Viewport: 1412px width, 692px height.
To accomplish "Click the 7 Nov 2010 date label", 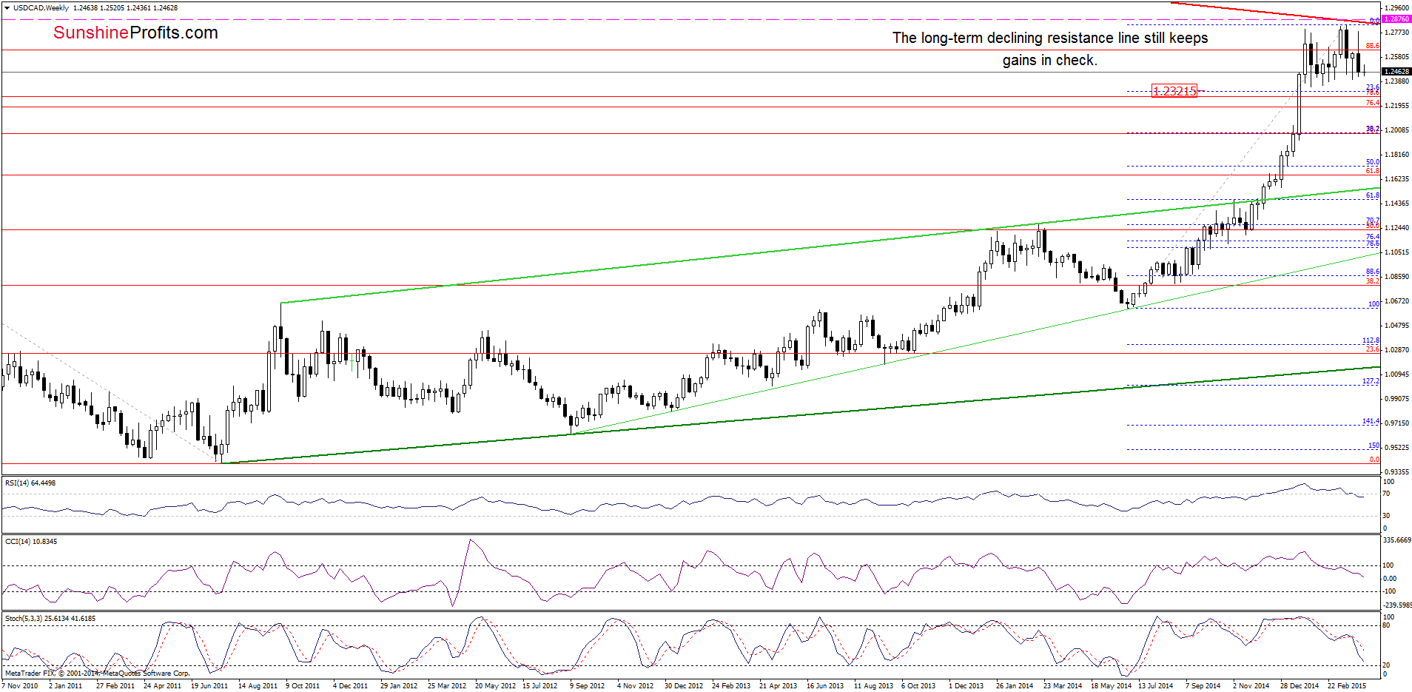I will click(x=20, y=686).
